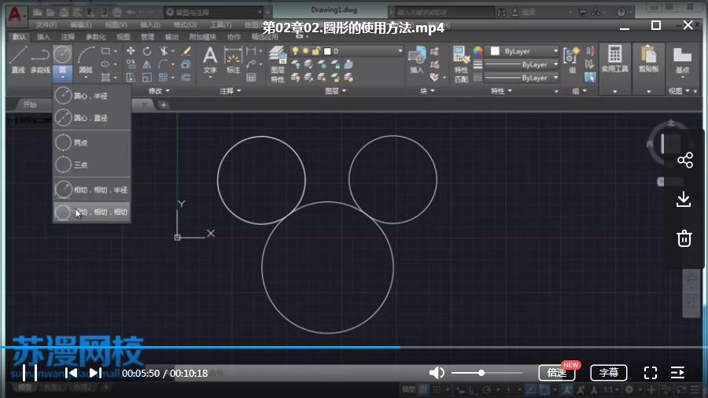Toggle the layer lock icon
This screenshot has width=708, height=398.
point(316,51)
